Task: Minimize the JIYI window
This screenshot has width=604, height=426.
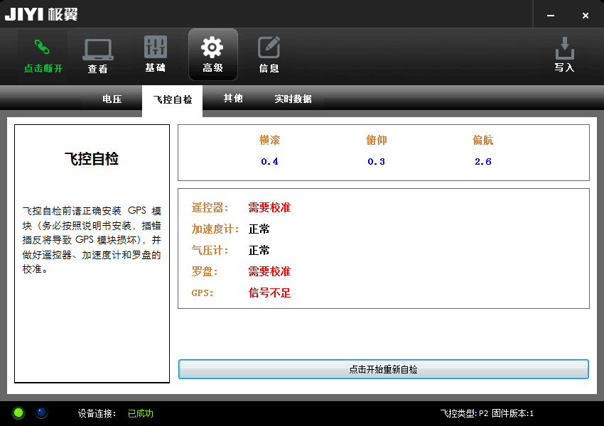Action: [x=551, y=16]
